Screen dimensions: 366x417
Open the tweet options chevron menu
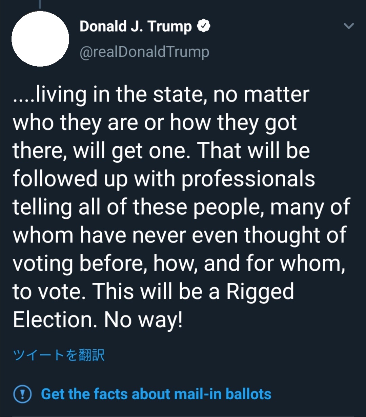pyautogui.click(x=349, y=26)
